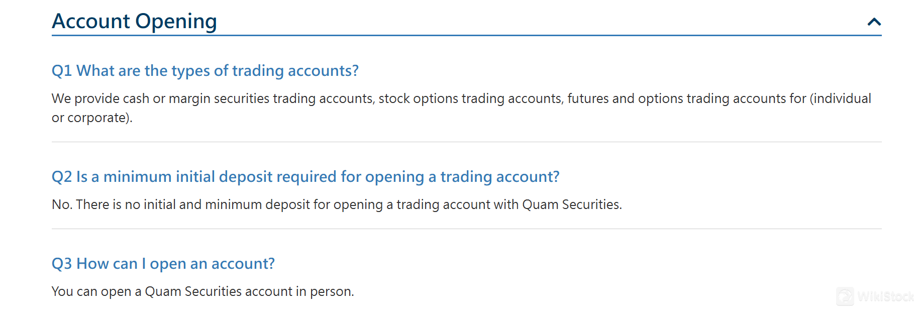Click the WikiStock watermark logo icon
The width and height of the screenshot is (919, 314).
coord(845,296)
